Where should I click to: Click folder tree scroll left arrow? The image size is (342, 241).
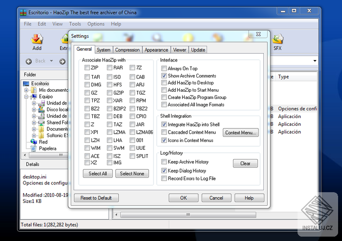25,155
